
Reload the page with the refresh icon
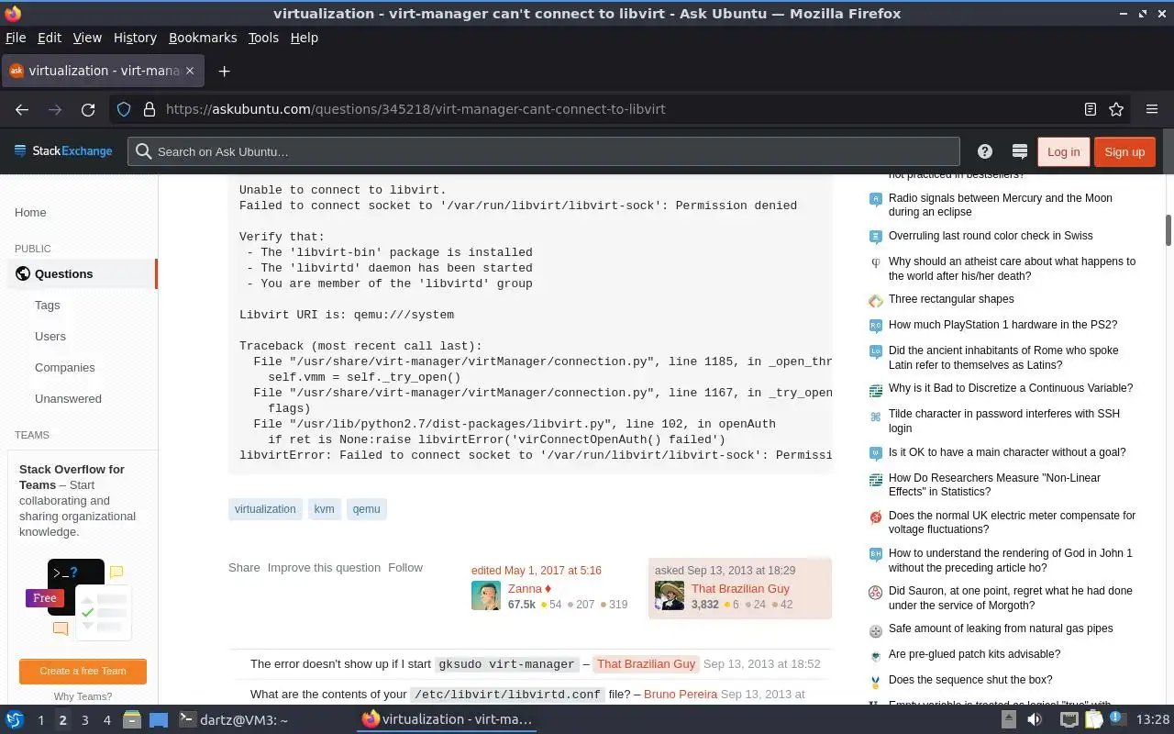coord(88,109)
